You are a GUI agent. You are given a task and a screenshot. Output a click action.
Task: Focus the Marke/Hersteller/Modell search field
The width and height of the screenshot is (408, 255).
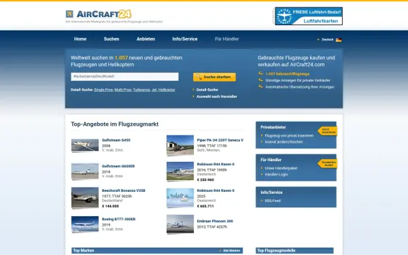click(x=124, y=76)
